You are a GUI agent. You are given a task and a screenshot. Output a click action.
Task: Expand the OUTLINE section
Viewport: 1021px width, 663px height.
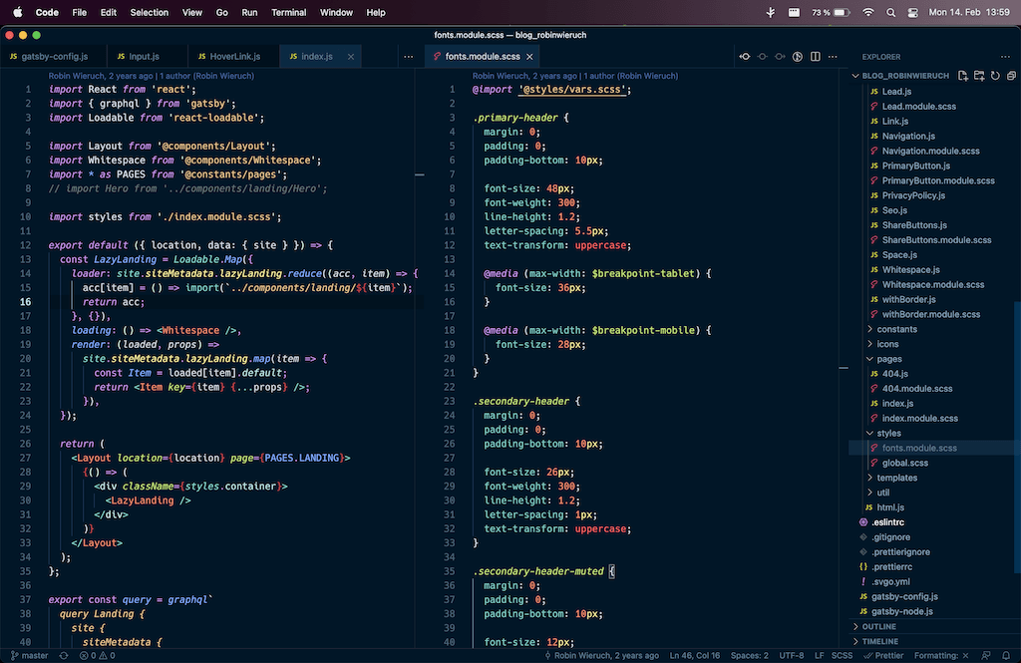tap(878, 626)
